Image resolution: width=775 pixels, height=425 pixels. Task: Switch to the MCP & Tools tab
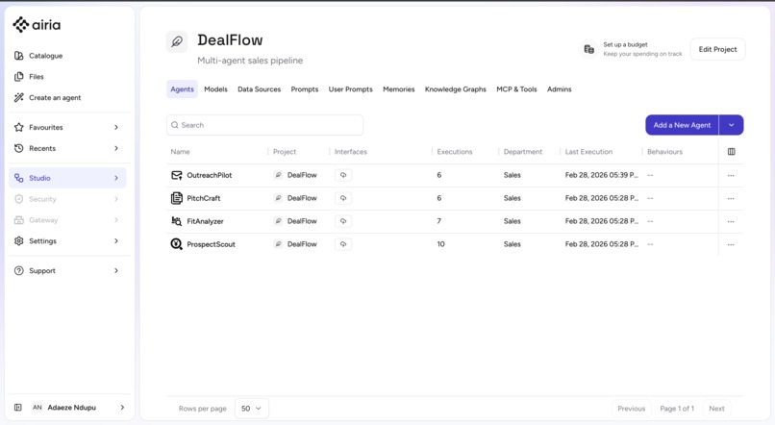[516, 89]
